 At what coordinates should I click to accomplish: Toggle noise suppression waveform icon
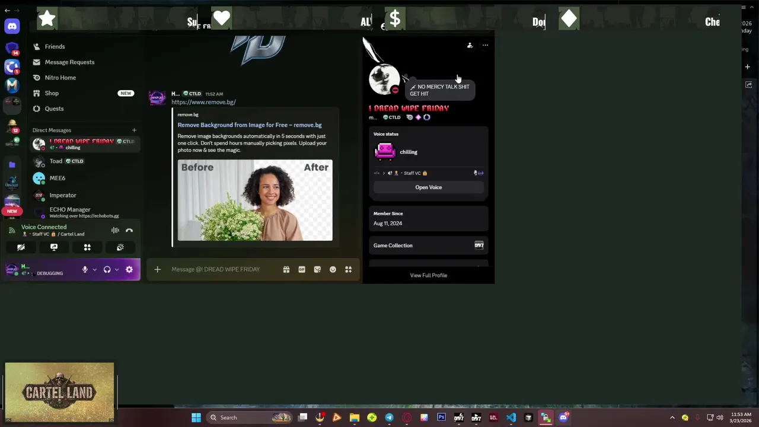(x=115, y=231)
